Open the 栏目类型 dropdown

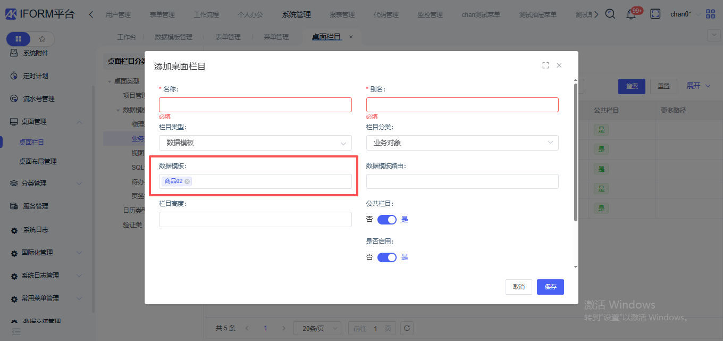[x=255, y=143]
